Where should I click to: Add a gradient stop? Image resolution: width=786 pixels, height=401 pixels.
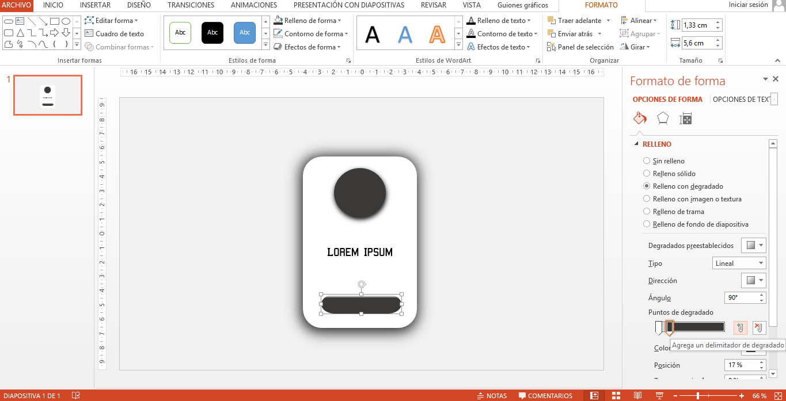coord(741,328)
